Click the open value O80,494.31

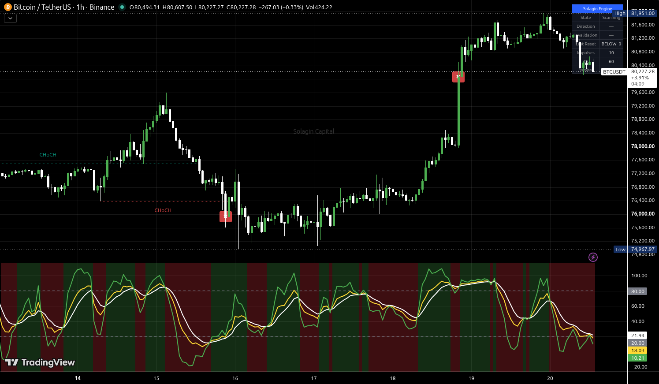145,7
